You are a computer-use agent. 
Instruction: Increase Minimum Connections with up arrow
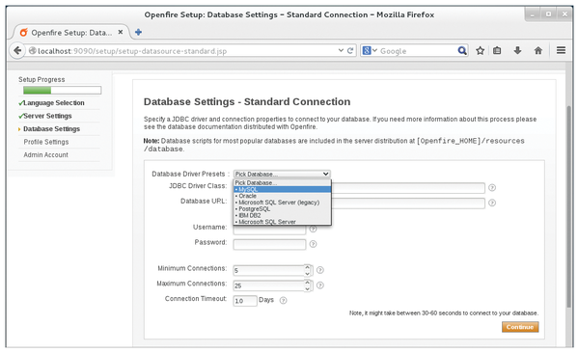[308, 267]
